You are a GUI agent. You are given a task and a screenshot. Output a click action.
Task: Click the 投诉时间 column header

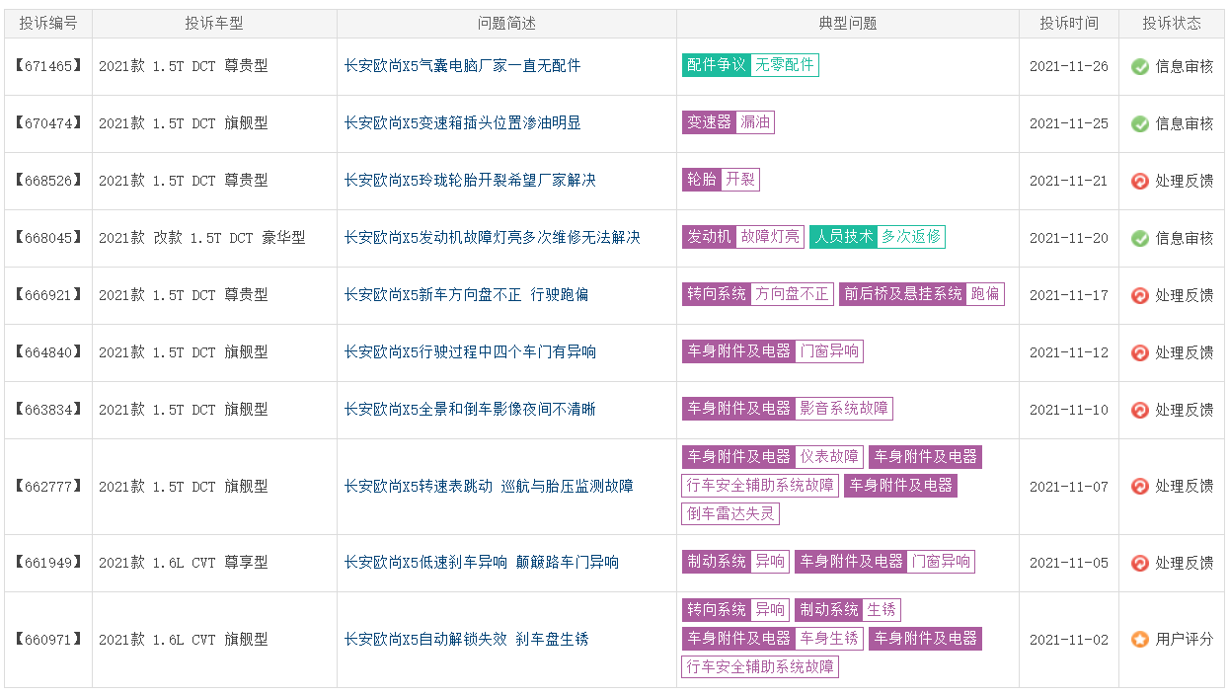coord(1069,24)
